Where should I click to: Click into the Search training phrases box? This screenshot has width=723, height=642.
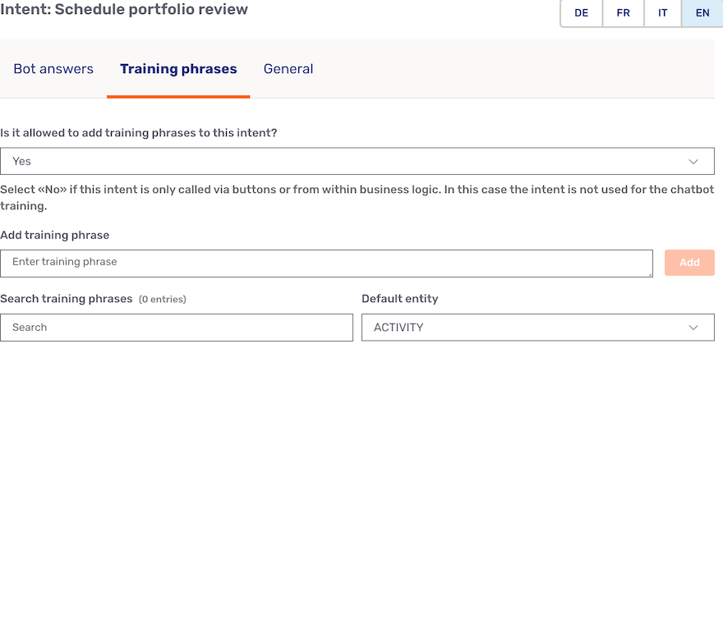coord(177,328)
